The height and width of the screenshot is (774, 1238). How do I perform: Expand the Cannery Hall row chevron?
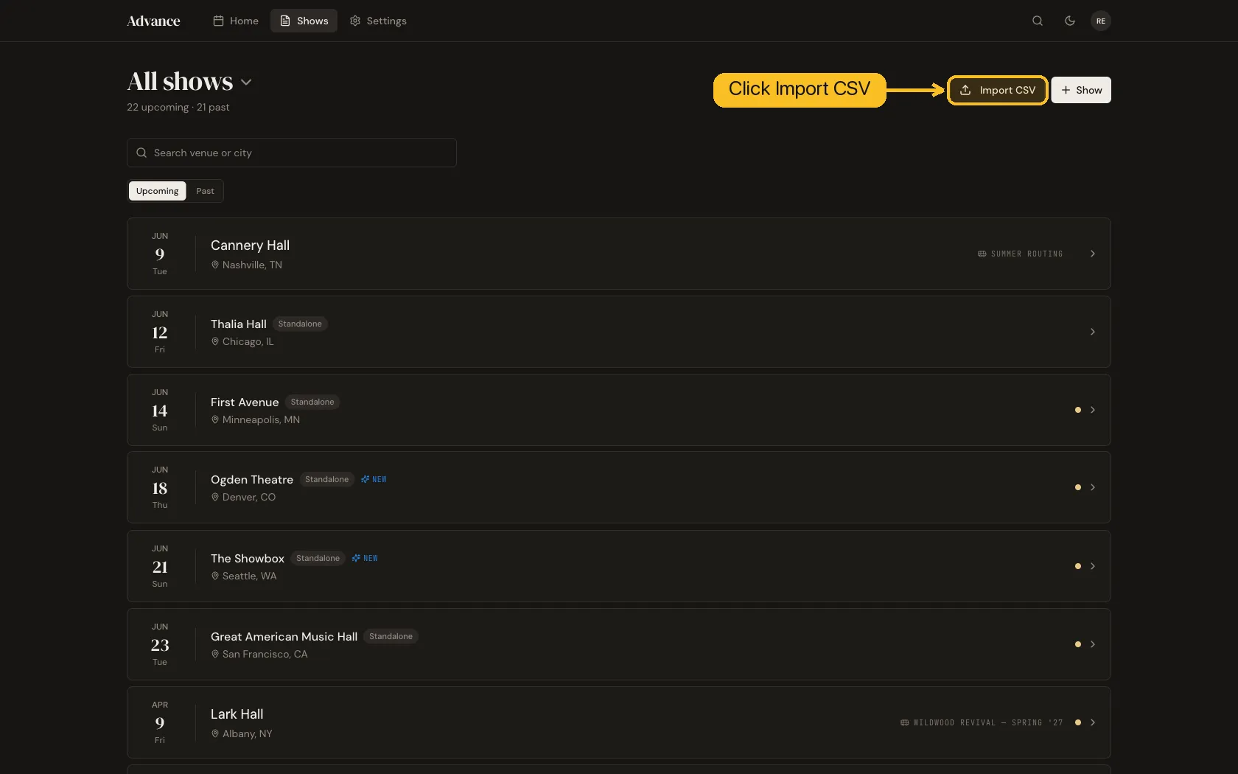(x=1093, y=254)
